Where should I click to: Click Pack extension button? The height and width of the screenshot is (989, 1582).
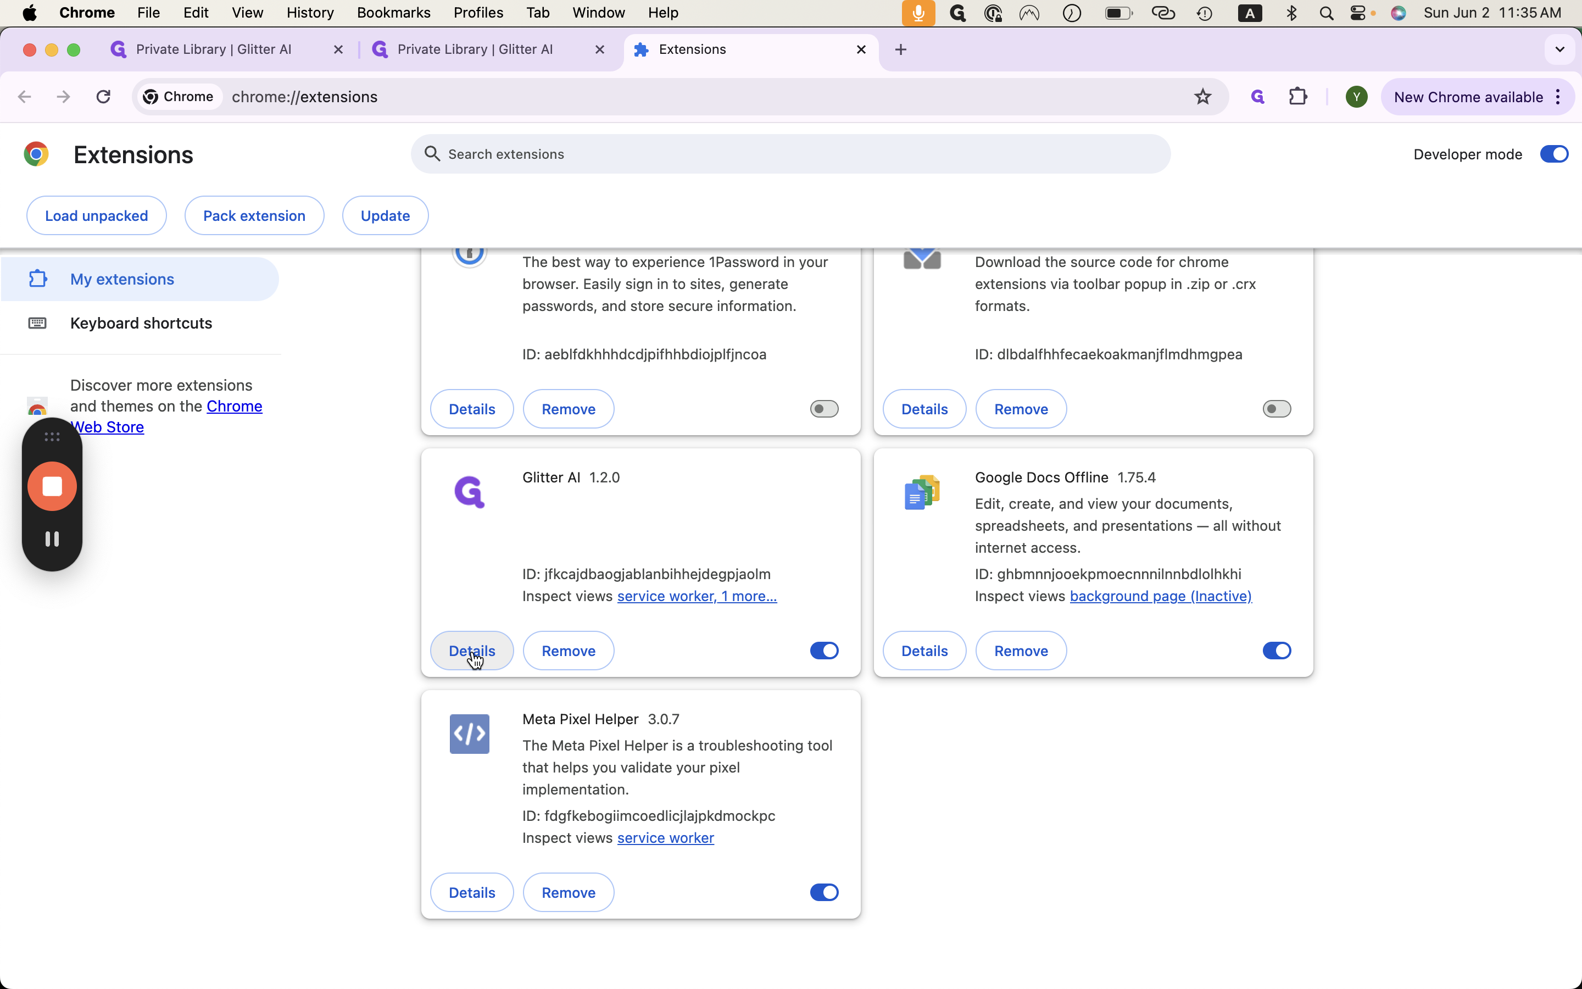click(x=254, y=216)
